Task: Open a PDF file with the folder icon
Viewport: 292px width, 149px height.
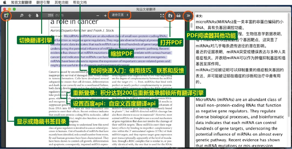Action: [x=170, y=16]
